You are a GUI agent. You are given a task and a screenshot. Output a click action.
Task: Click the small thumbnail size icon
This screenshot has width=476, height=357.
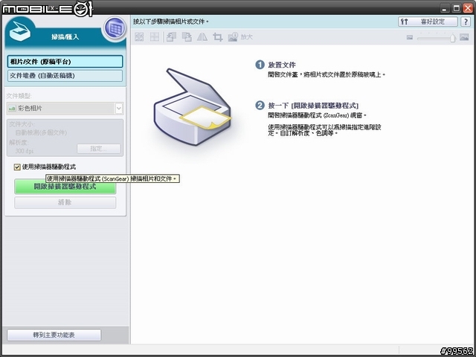click(x=410, y=37)
